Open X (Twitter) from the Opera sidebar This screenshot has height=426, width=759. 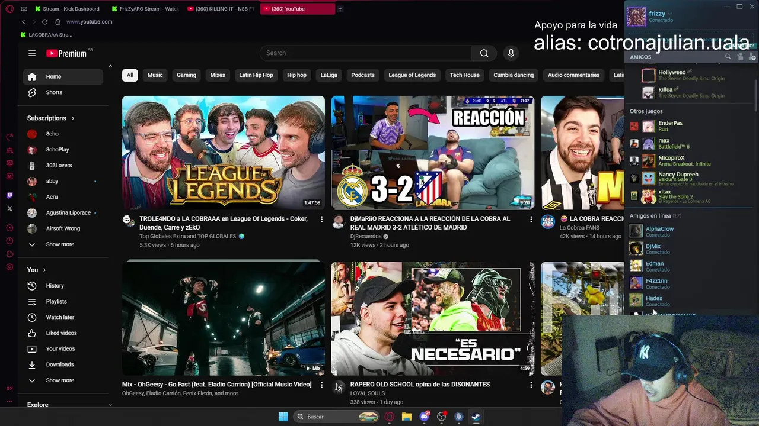9,208
